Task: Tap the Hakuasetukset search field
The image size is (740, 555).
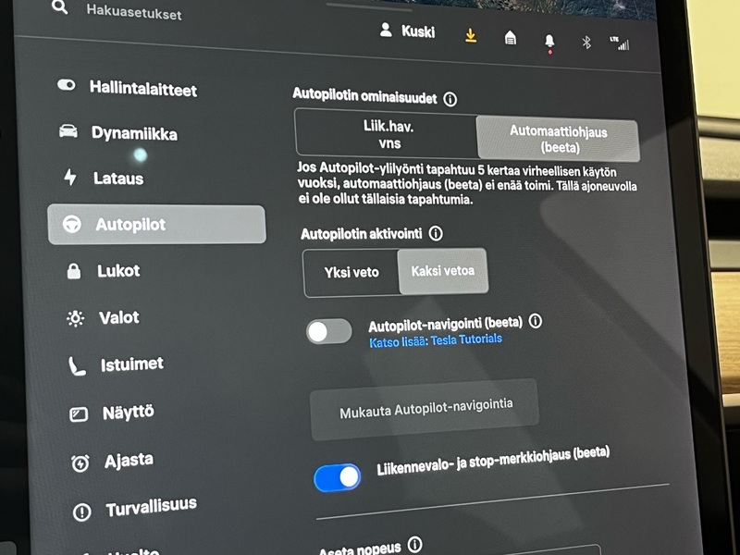Action: click(x=134, y=13)
